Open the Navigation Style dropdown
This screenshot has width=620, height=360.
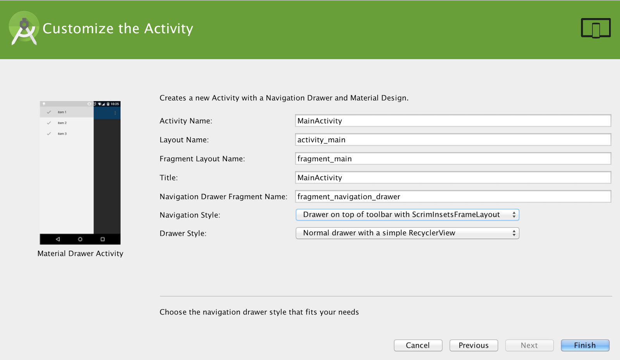point(407,215)
